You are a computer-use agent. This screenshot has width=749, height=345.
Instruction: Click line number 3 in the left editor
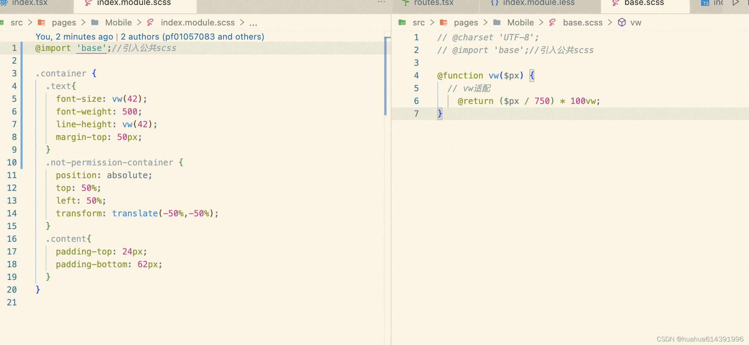[14, 74]
